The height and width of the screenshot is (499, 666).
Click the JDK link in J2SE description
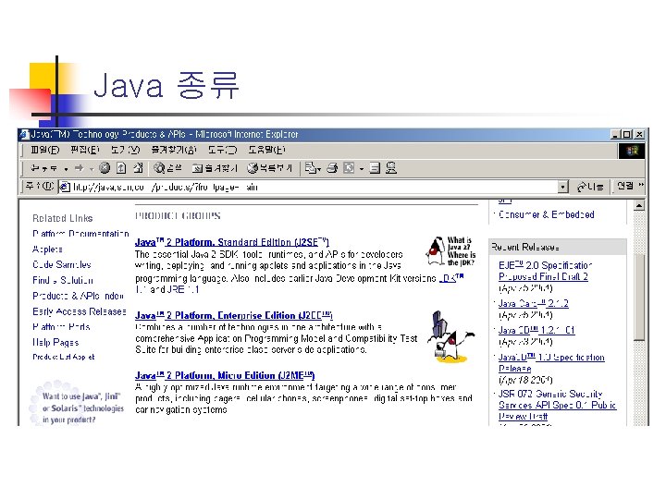(451, 278)
